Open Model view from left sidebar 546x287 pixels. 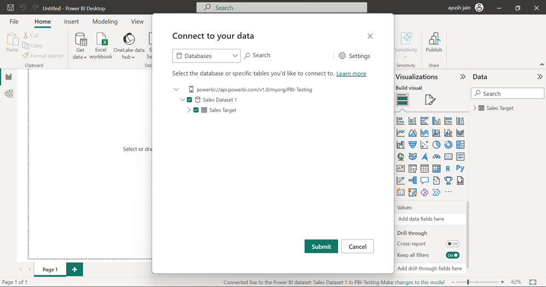(x=9, y=94)
